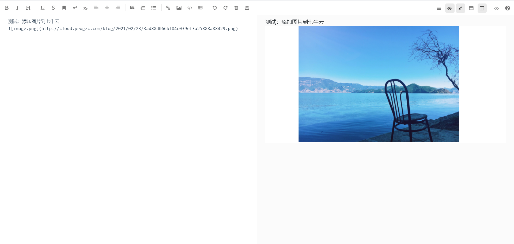Apply italic formatting

(17, 8)
